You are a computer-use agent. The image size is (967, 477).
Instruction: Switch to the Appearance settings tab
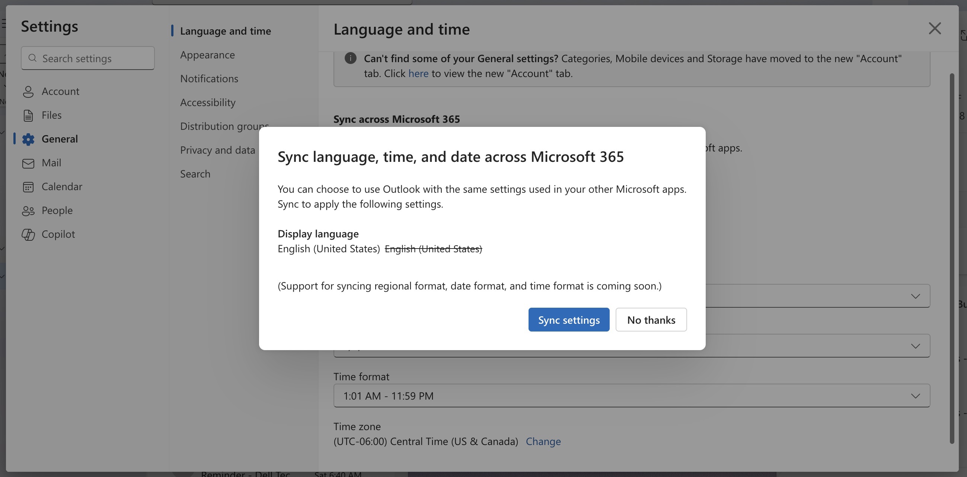tap(207, 55)
